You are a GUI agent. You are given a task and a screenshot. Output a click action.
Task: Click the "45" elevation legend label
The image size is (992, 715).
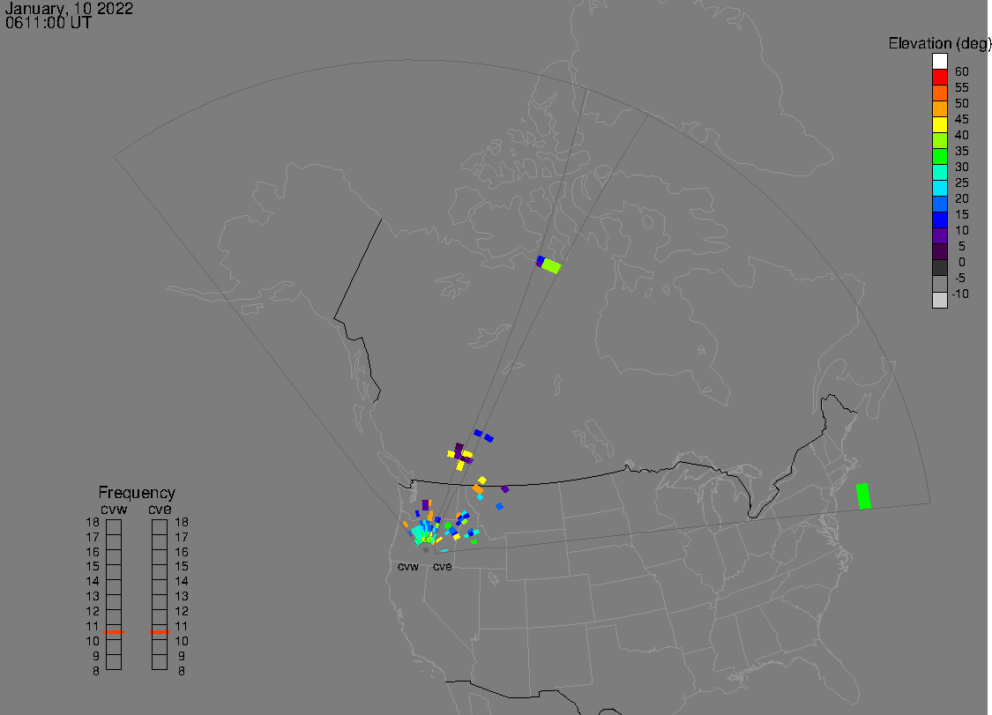coord(962,119)
